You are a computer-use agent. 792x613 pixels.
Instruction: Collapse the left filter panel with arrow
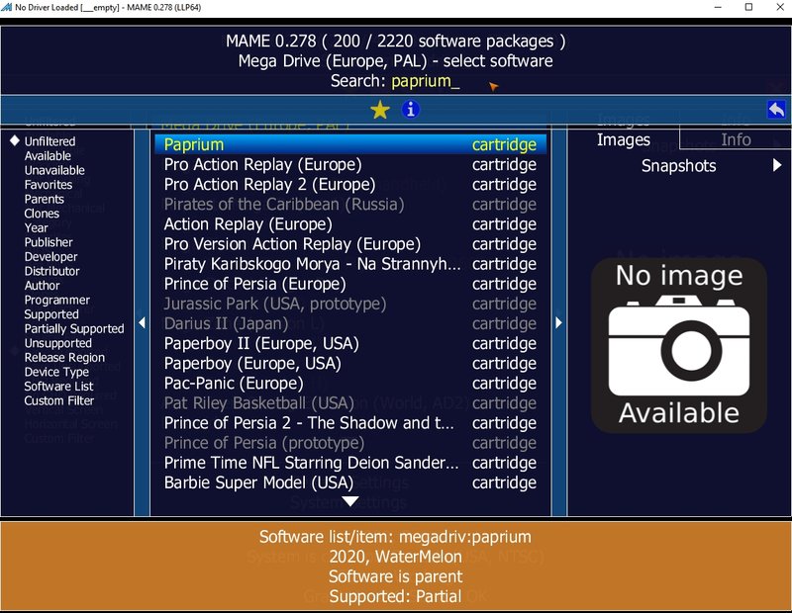[x=142, y=322]
